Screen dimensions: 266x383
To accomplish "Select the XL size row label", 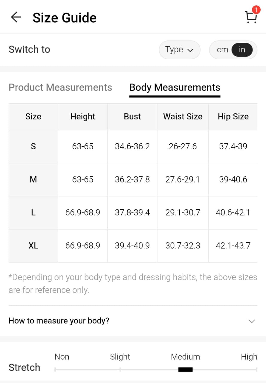I will point(33,246).
